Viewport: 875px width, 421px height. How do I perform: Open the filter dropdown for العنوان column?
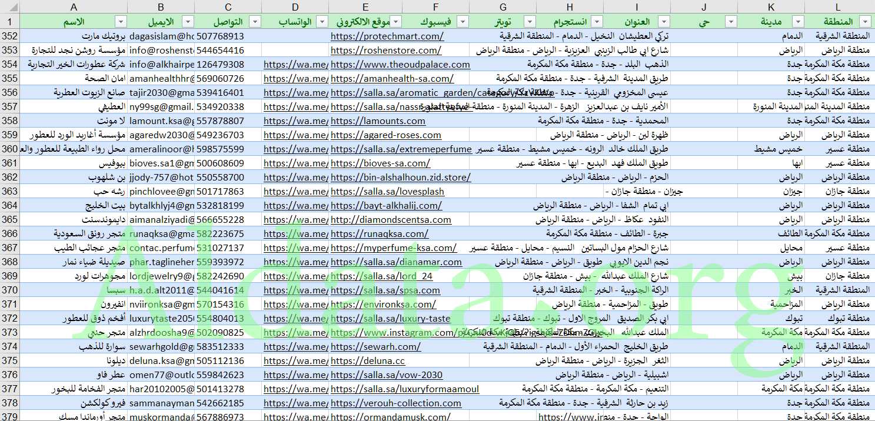point(664,22)
